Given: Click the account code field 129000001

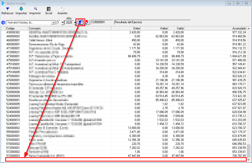Looking at the screenshot, I should (x=102, y=22).
